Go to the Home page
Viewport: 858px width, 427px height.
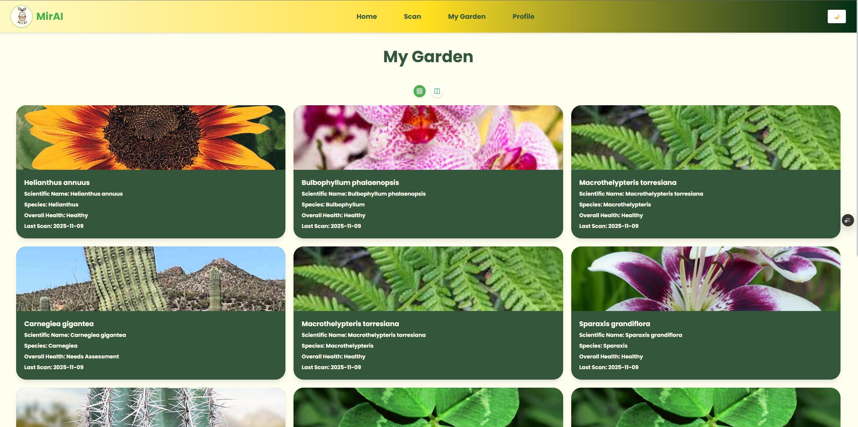(366, 16)
